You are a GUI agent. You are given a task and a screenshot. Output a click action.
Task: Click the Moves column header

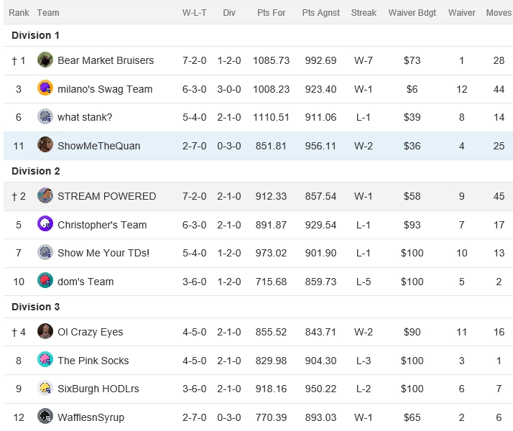pos(499,13)
